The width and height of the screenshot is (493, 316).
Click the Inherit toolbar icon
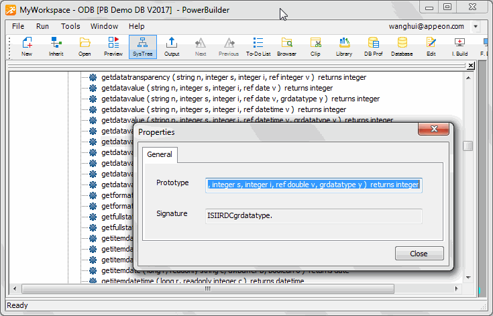pyautogui.click(x=56, y=46)
